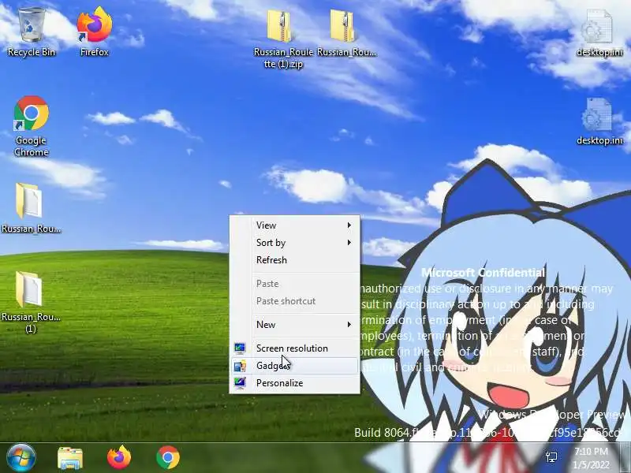Click the Personalize icon in the menu

tap(240, 383)
